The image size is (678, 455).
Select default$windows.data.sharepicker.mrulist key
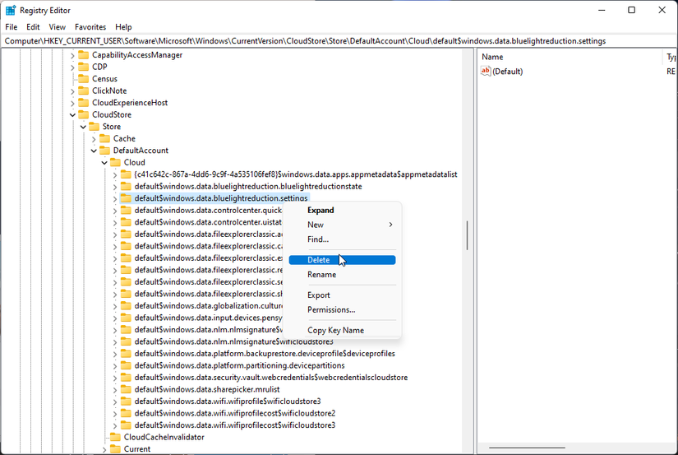[x=206, y=389]
